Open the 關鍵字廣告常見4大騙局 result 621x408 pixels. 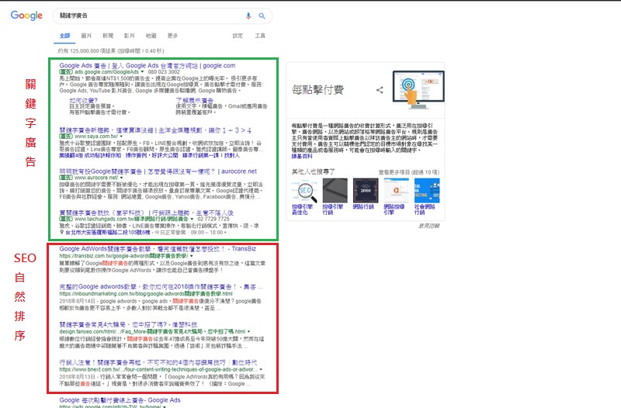128,324
